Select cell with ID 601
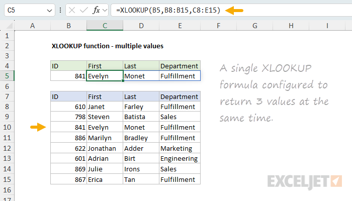The height and width of the screenshot is (201, 352). pos(69,158)
